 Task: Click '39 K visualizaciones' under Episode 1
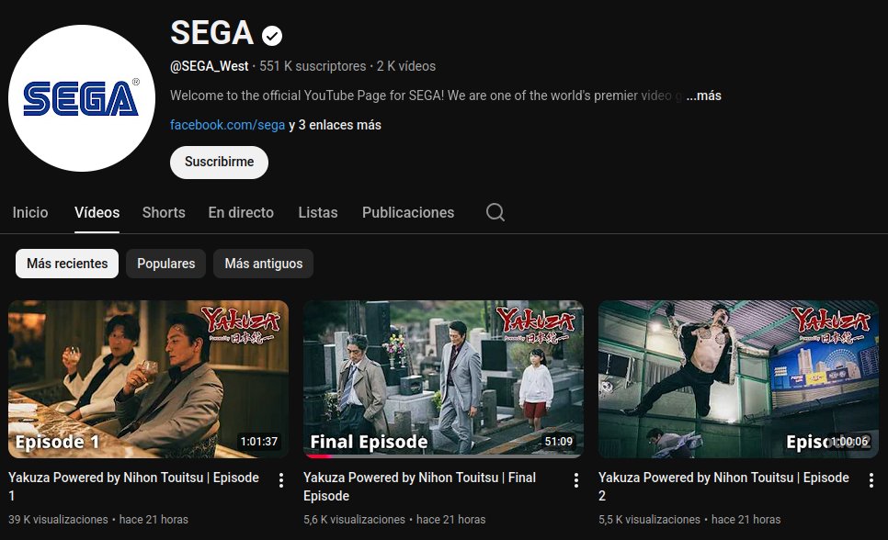(x=58, y=519)
